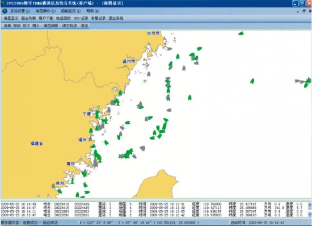Click the log panel scrollbar up arrow
The height and width of the screenshot is (226, 312).
310,205
